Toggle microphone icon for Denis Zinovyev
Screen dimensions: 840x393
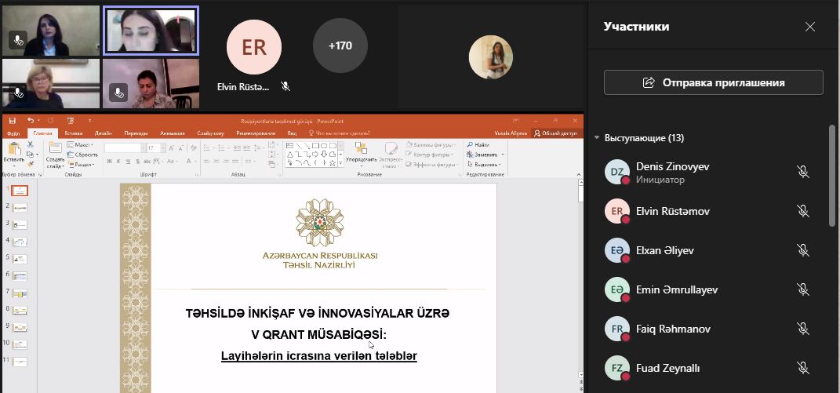[802, 172]
